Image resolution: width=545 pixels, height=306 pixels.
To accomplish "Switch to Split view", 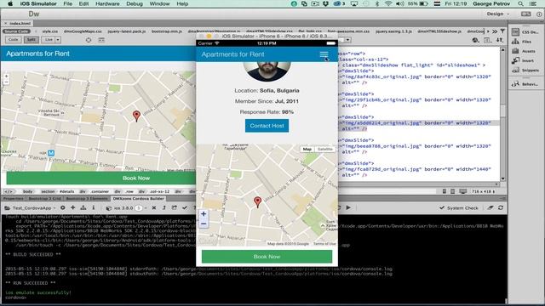I will [31, 40].
